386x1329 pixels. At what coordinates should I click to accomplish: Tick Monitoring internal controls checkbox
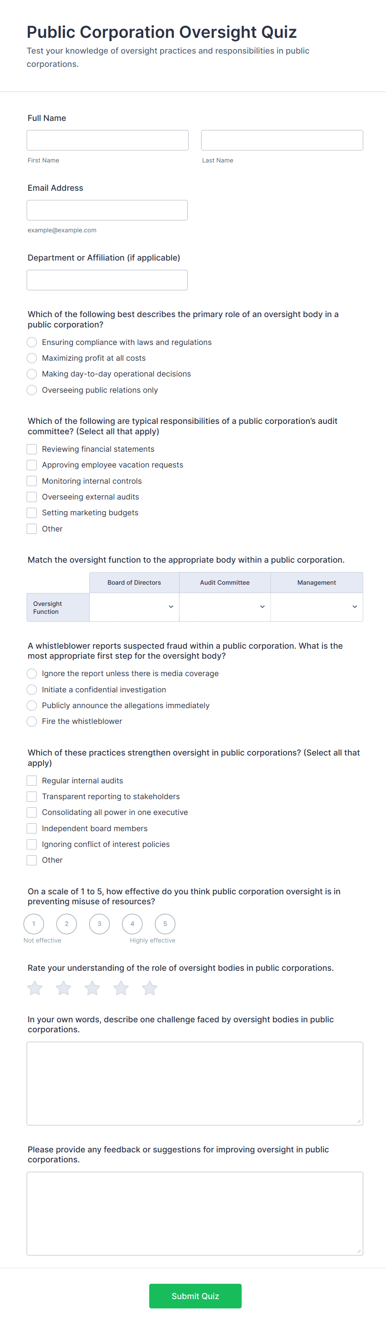[32, 481]
